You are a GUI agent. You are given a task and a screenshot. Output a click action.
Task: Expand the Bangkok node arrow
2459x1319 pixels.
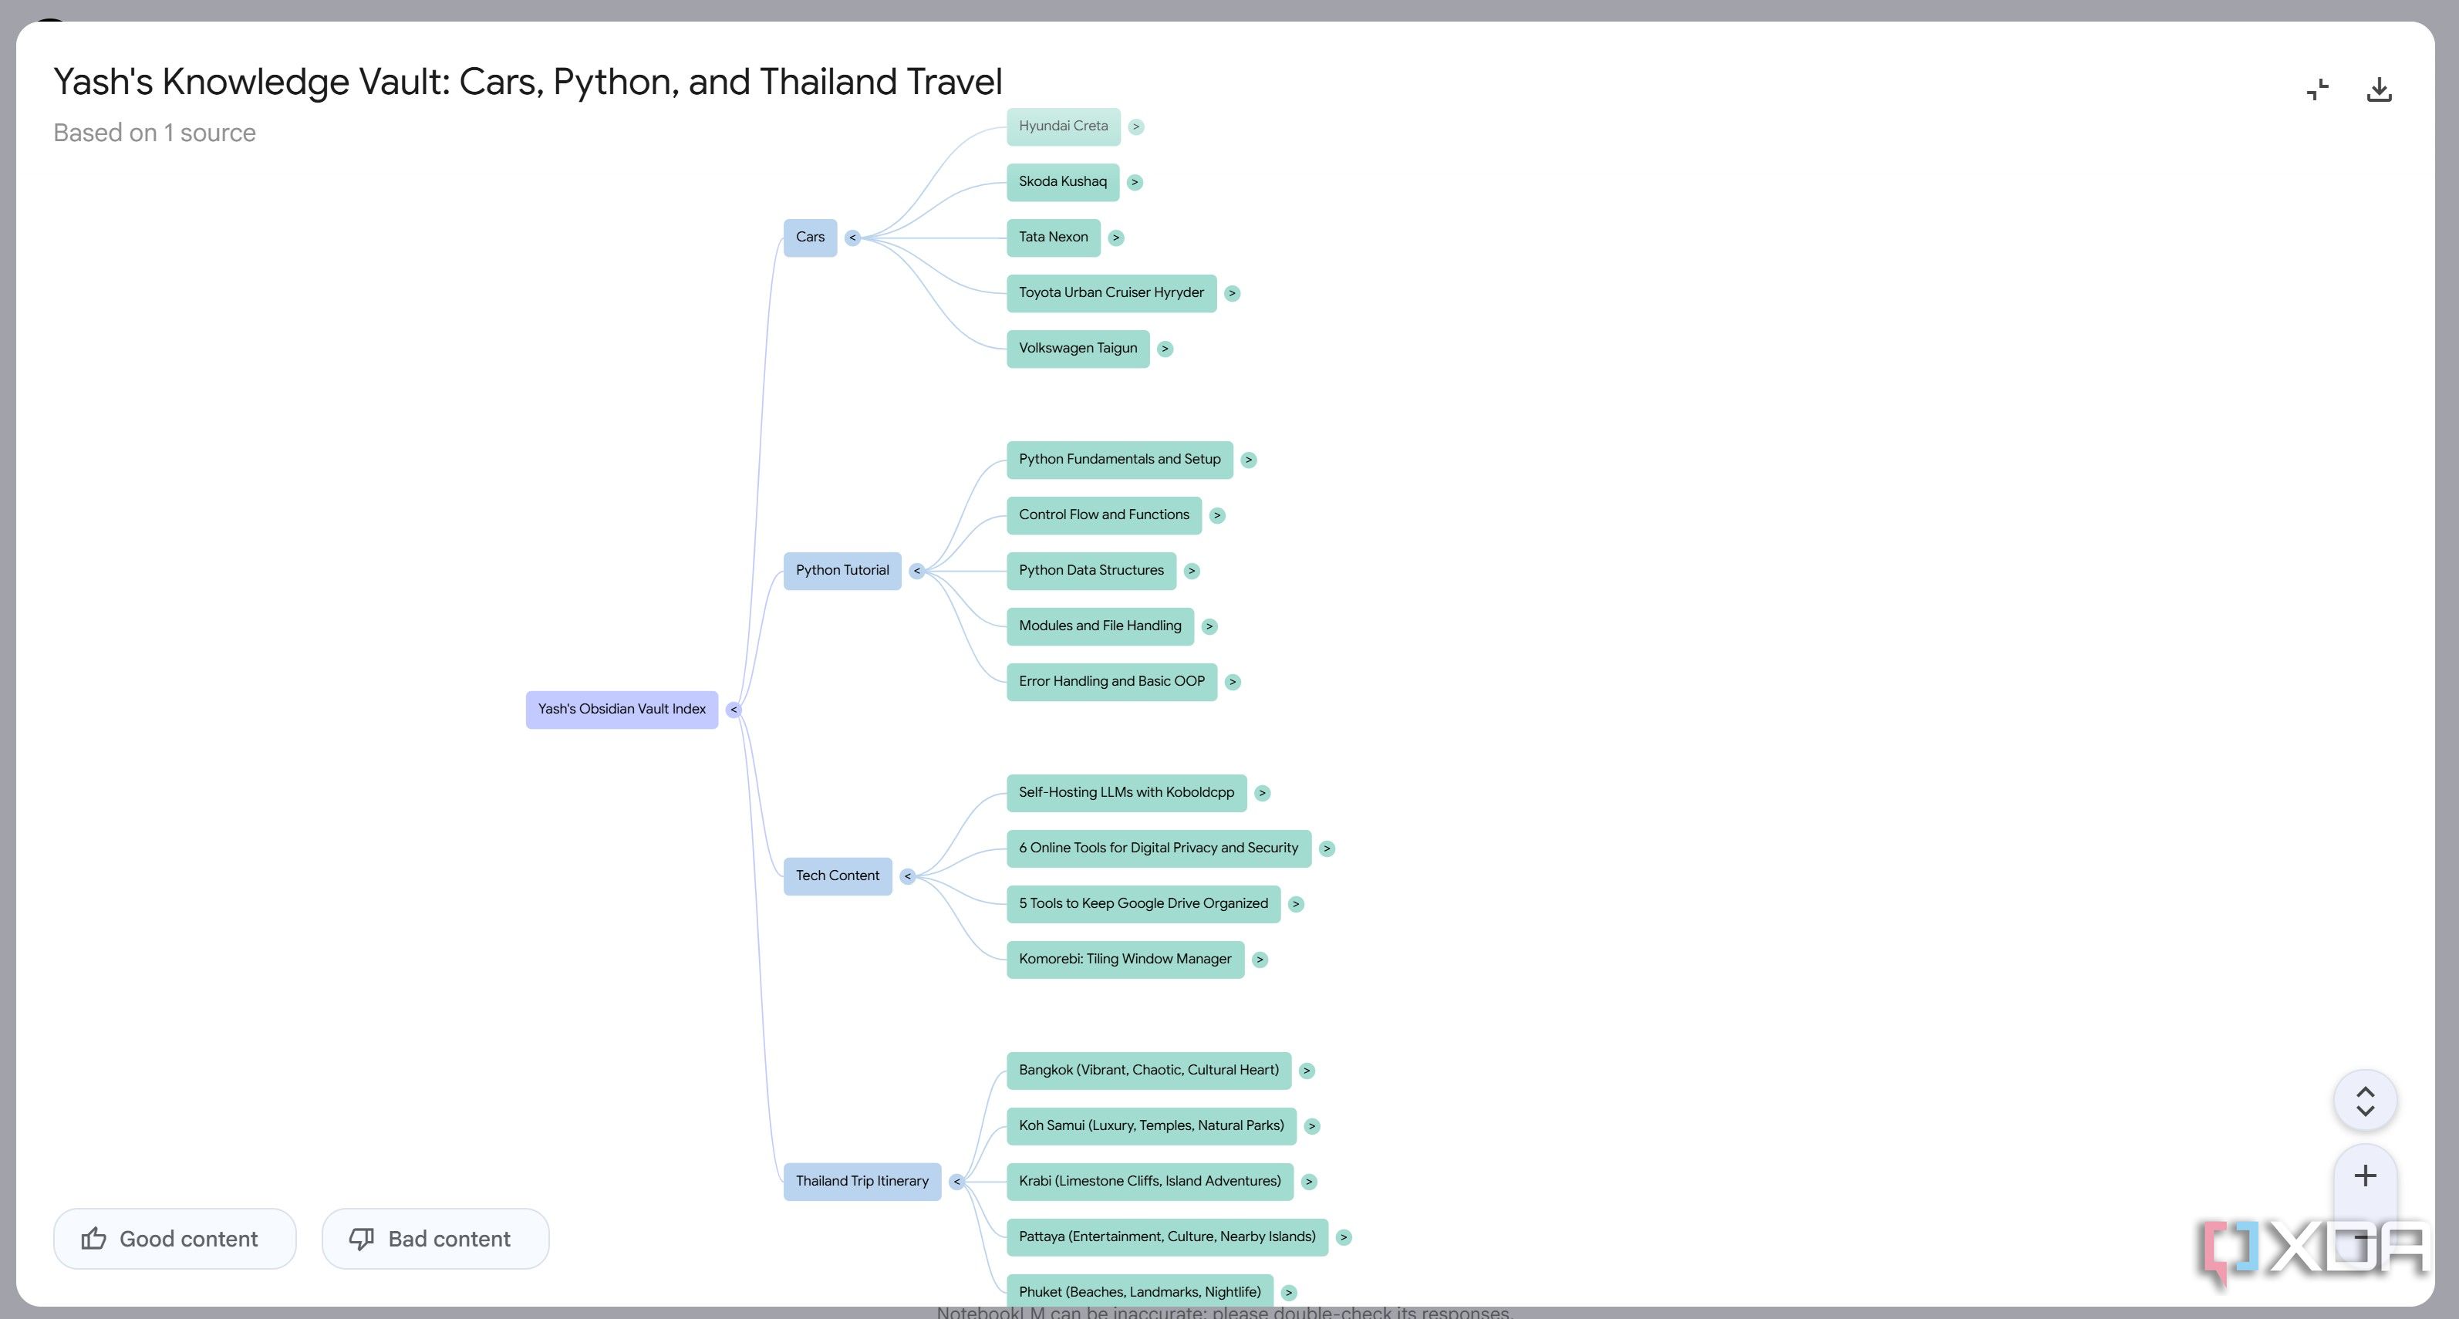(x=1307, y=1071)
